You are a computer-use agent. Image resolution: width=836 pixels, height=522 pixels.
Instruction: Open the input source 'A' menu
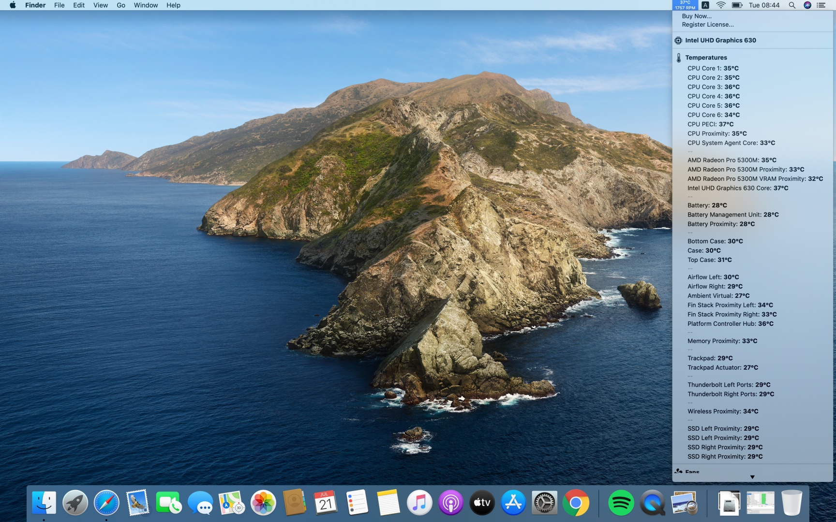pyautogui.click(x=705, y=5)
